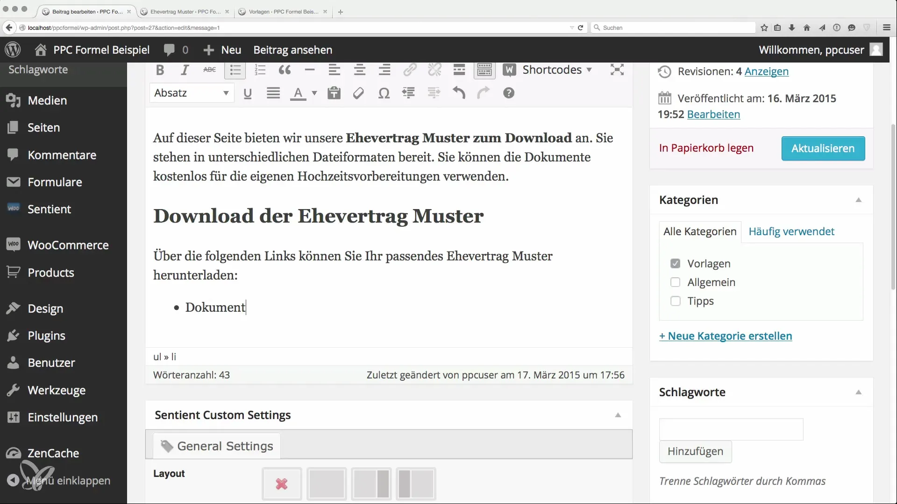
Task: Open comments bubble in admin bar
Action: (x=176, y=50)
